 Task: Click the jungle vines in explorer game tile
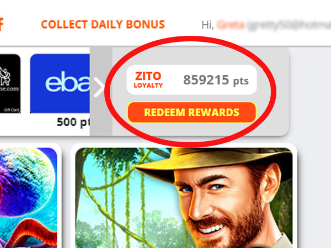118,190
